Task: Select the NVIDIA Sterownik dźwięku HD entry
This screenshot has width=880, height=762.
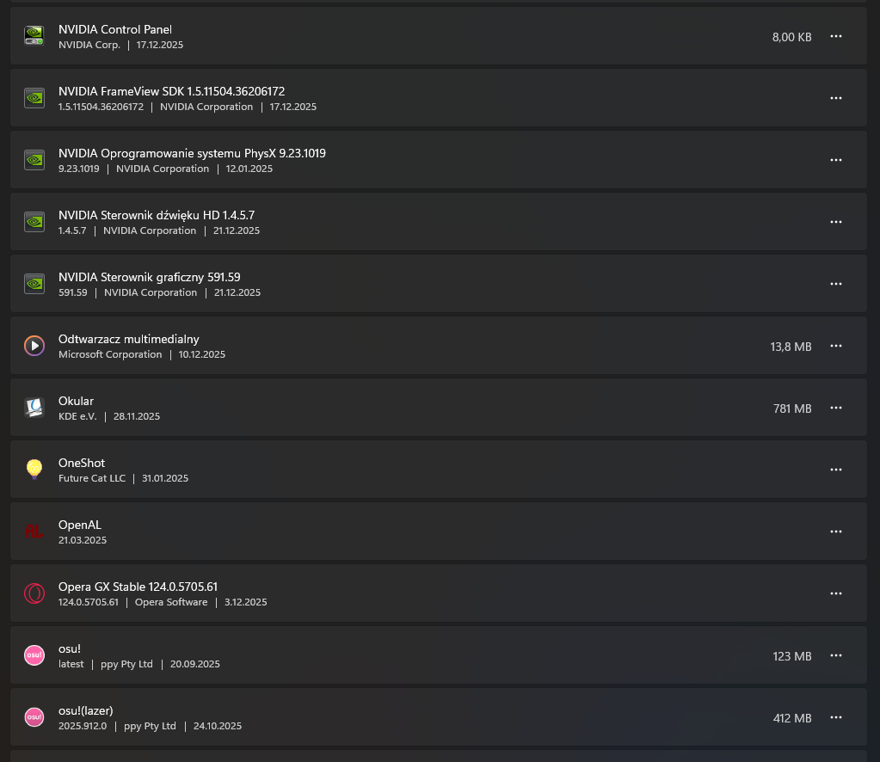Action: pos(430,222)
